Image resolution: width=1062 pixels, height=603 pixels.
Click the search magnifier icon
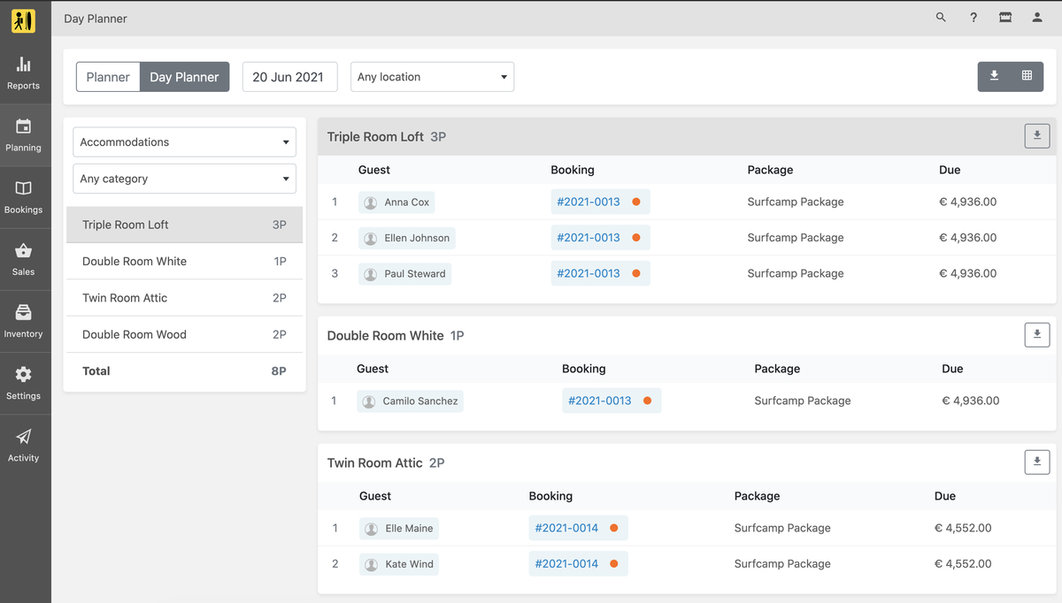tap(941, 18)
